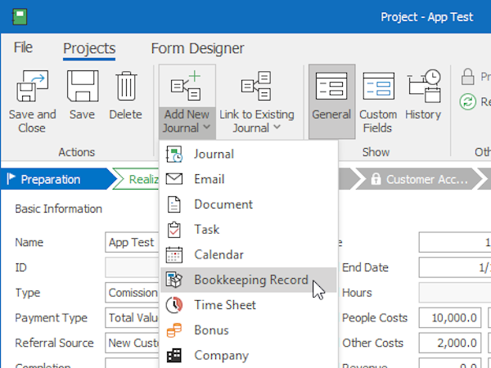Choose the Time Sheet icon entry
This screenshot has height=368, width=491.
(x=174, y=305)
